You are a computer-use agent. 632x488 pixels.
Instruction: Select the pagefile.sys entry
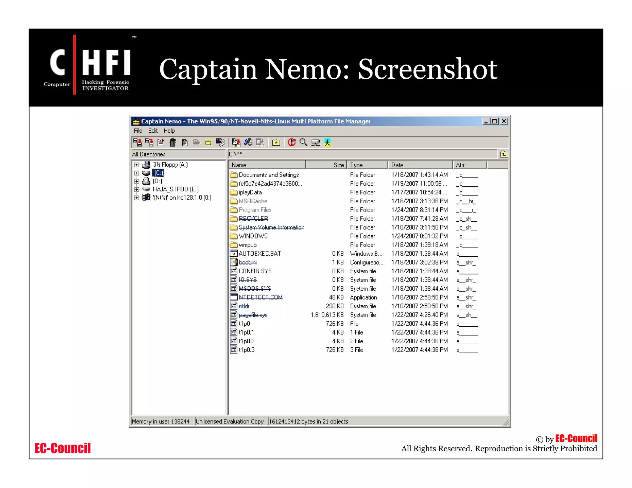(x=253, y=315)
